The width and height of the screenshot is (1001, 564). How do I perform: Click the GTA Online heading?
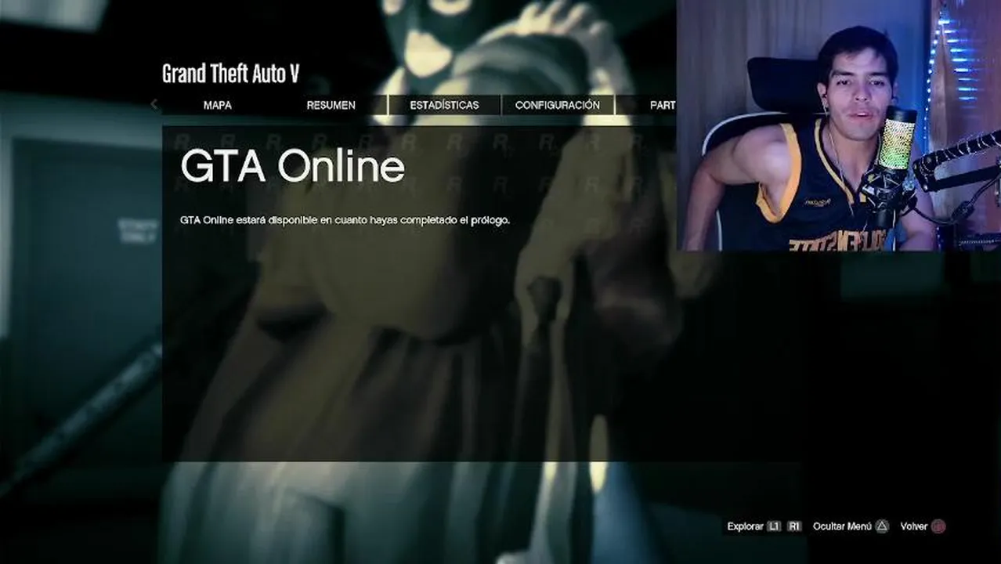point(292,167)
